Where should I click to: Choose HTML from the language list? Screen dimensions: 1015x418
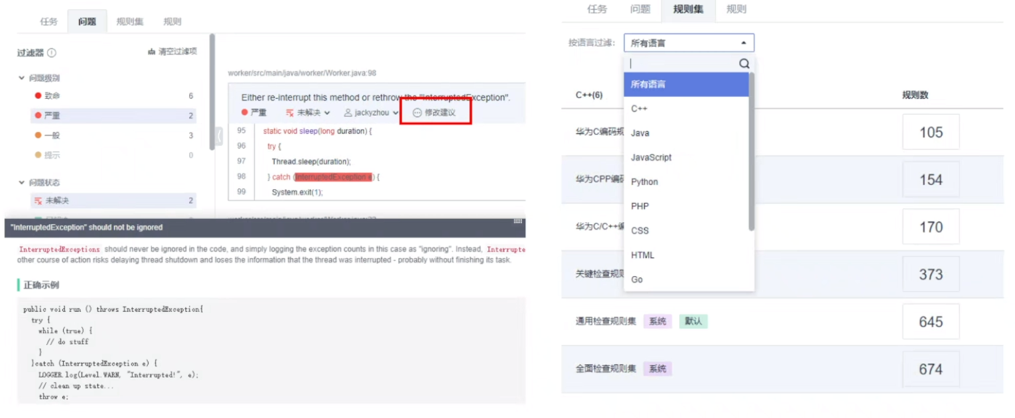tap(686, 255)
